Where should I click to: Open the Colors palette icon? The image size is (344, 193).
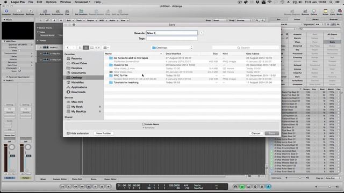point(314,12)
